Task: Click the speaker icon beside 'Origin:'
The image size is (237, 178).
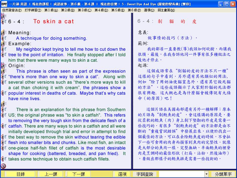Action: click(4, 66)
